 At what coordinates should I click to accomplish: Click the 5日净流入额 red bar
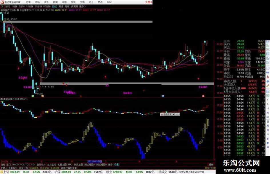tap(243, 88)
